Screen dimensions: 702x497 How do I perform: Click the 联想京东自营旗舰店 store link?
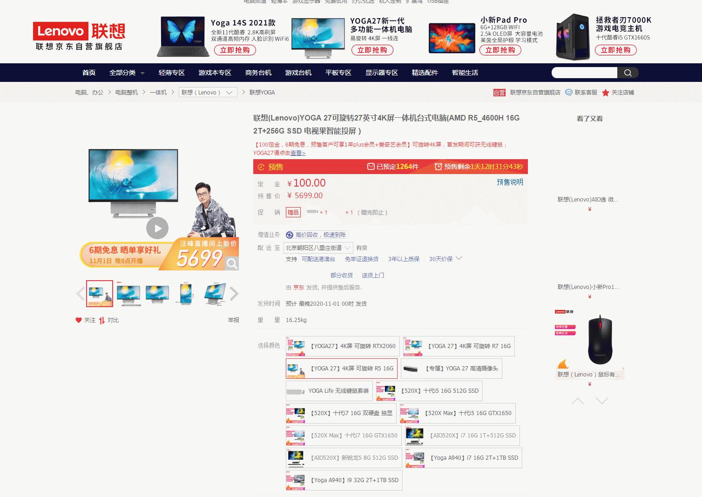(x=535, y=93)
